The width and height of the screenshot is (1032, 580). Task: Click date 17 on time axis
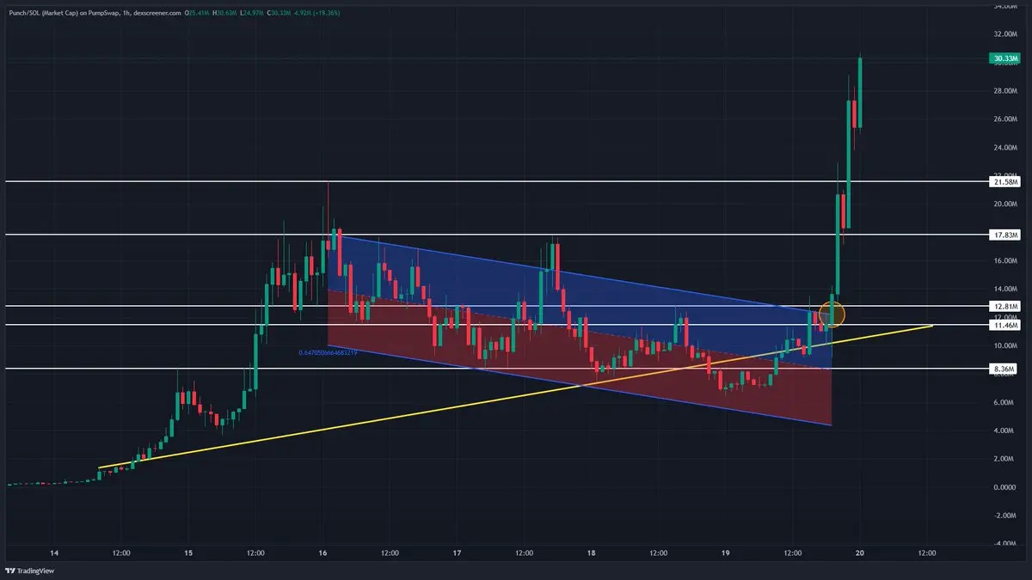[x=458, y=554]
